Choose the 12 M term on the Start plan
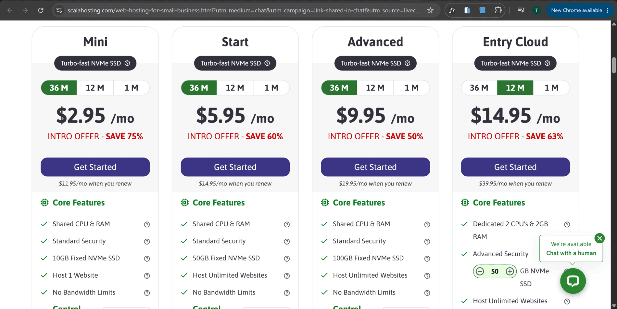This screenshot has height=309, width=617. 235,88
